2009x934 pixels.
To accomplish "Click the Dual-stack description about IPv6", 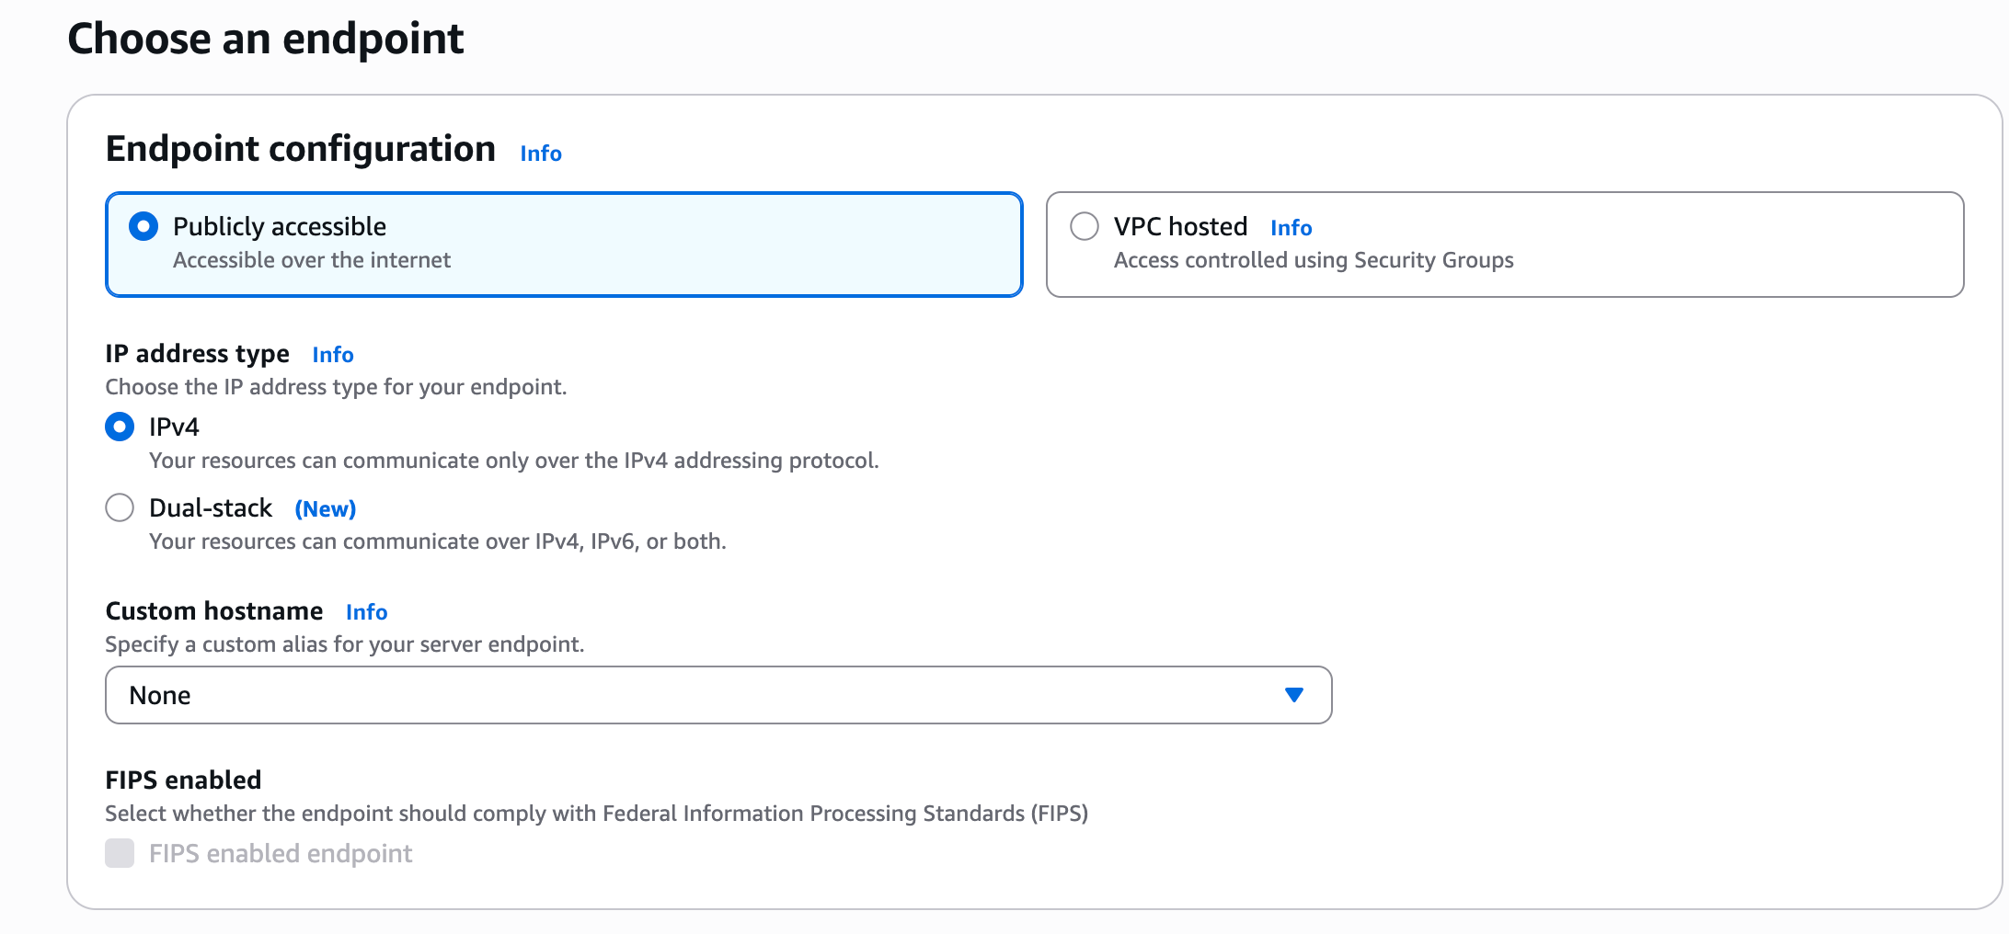I will (x=437, y=541).
